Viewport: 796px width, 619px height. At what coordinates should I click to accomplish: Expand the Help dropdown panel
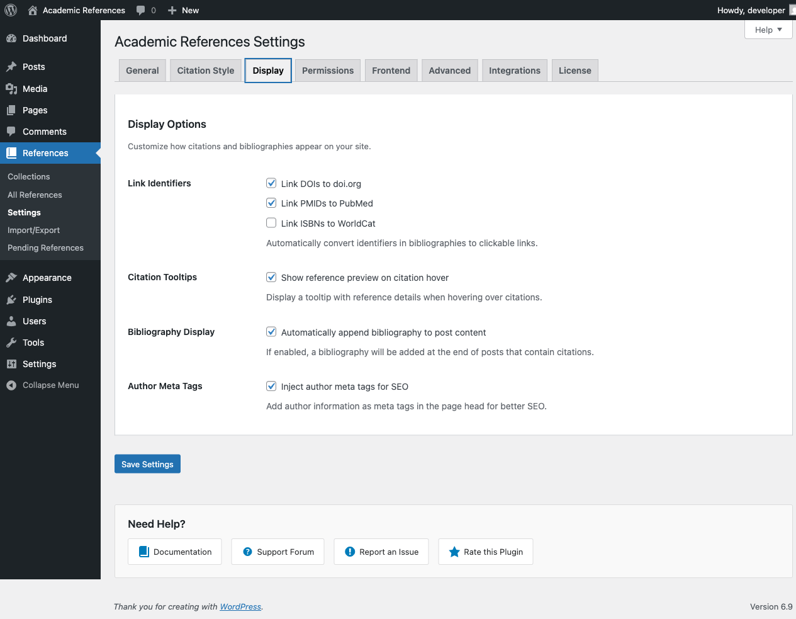coord(768,30)
